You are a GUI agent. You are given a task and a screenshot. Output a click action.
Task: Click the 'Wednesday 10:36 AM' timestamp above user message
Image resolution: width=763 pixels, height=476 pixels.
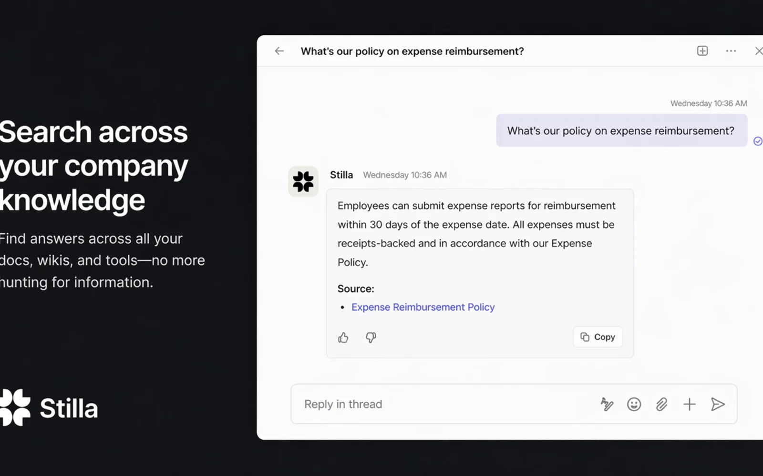(709, 103)
